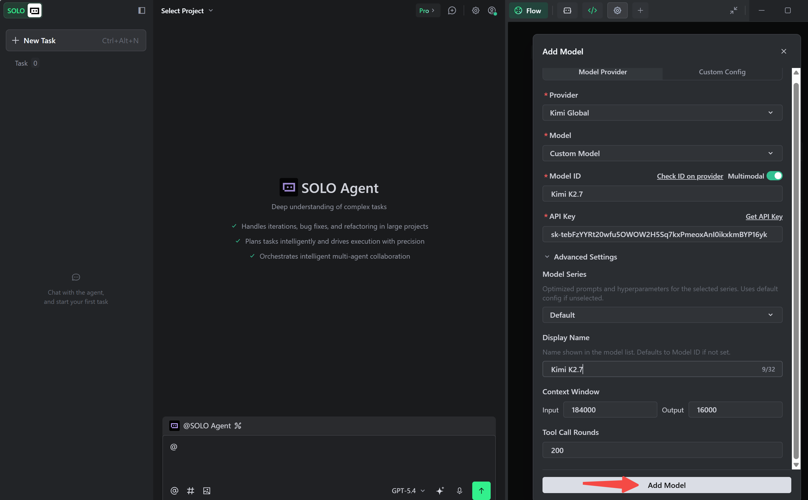Open the SOLO agent panel icon tab
The height and width of the screenshot is (500, 808).
(567, 11)
